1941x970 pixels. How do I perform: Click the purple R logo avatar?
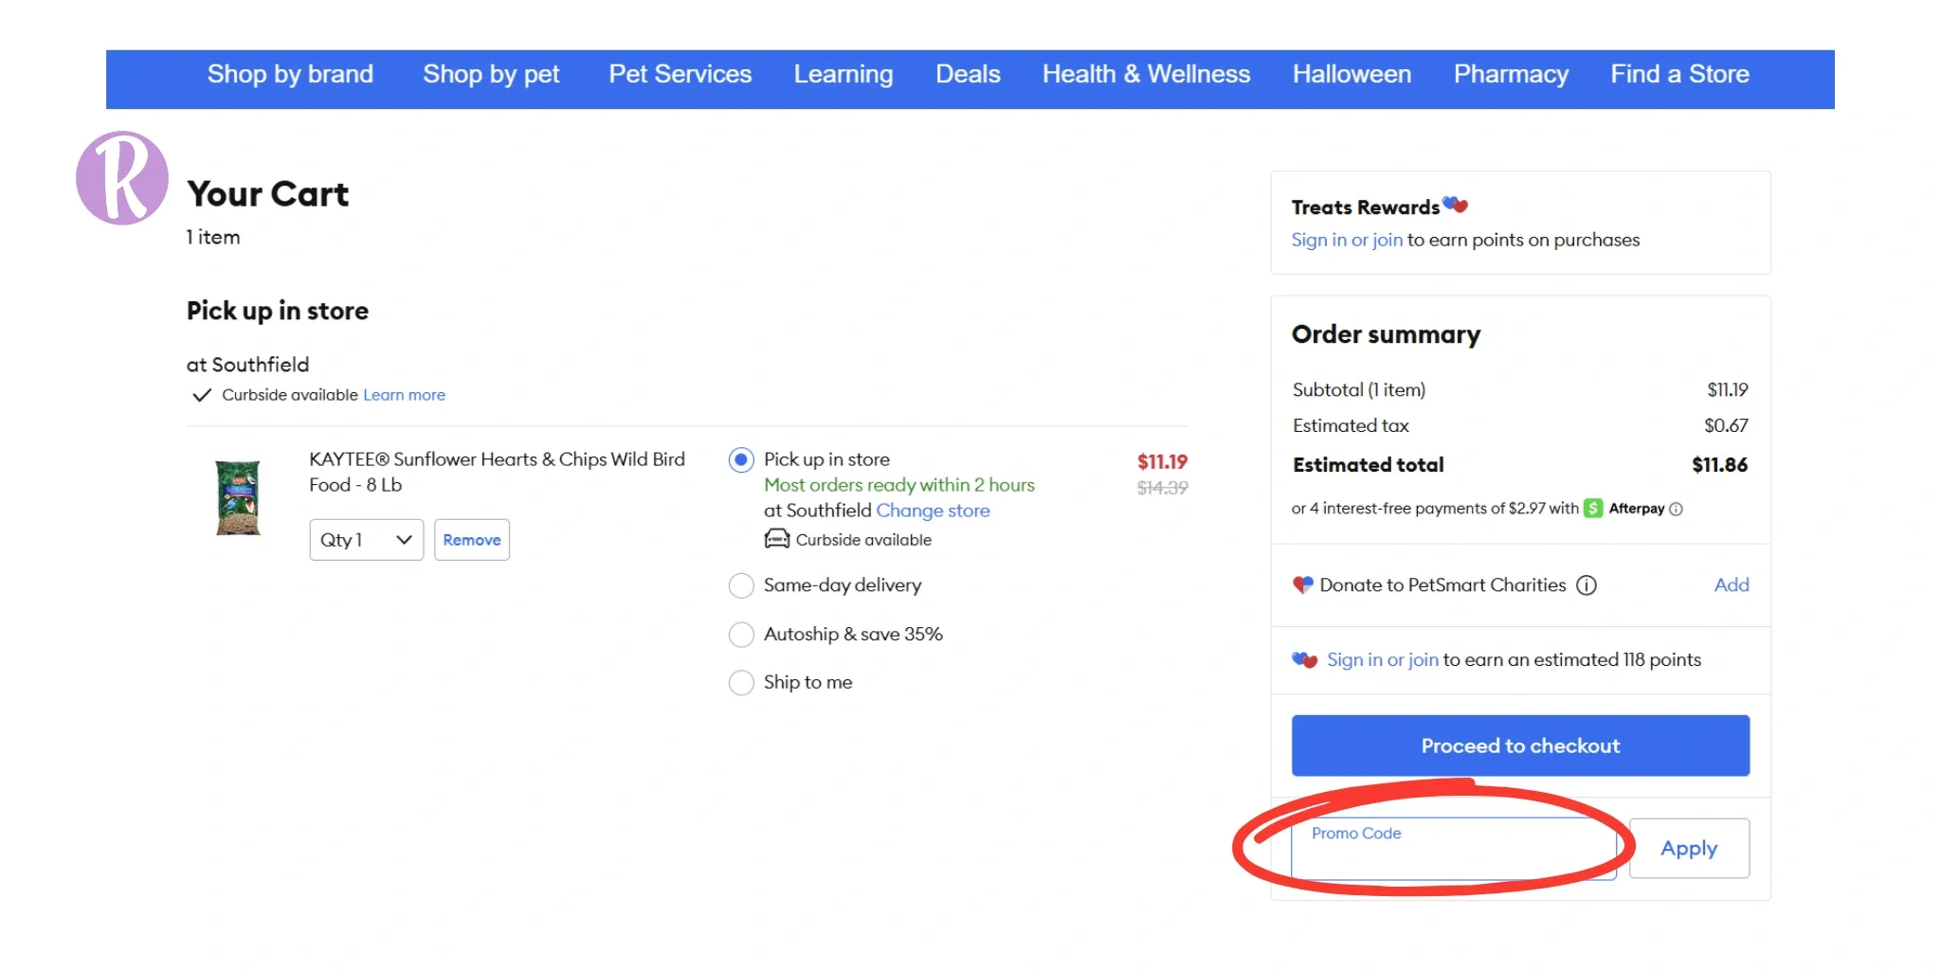tap(122, 178)
